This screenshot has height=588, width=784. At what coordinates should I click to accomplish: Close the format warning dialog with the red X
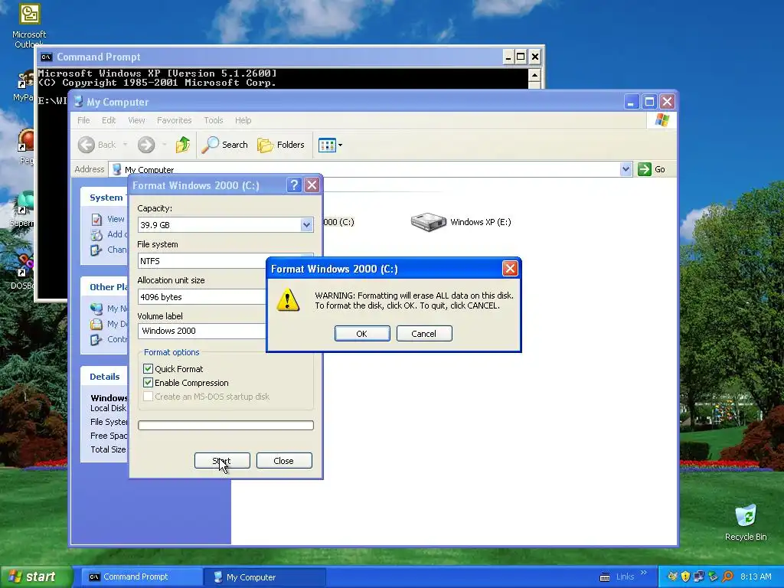(510, 269)
